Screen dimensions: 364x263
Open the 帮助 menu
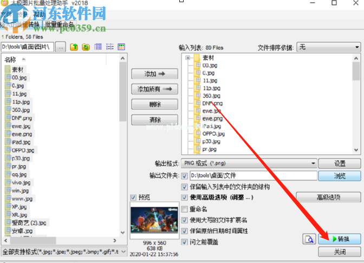coord(39,15)
